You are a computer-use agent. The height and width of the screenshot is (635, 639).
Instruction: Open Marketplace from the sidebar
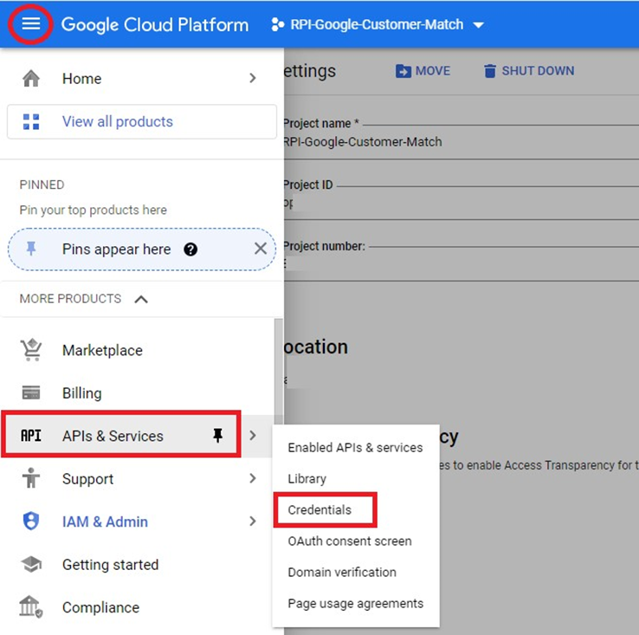pyautogui.click(x=102, y=351)
